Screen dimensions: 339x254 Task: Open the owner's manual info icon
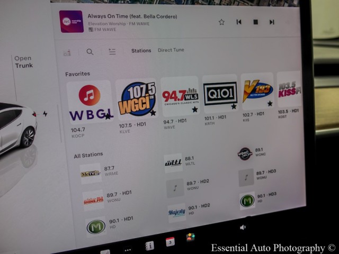point(149,246)
